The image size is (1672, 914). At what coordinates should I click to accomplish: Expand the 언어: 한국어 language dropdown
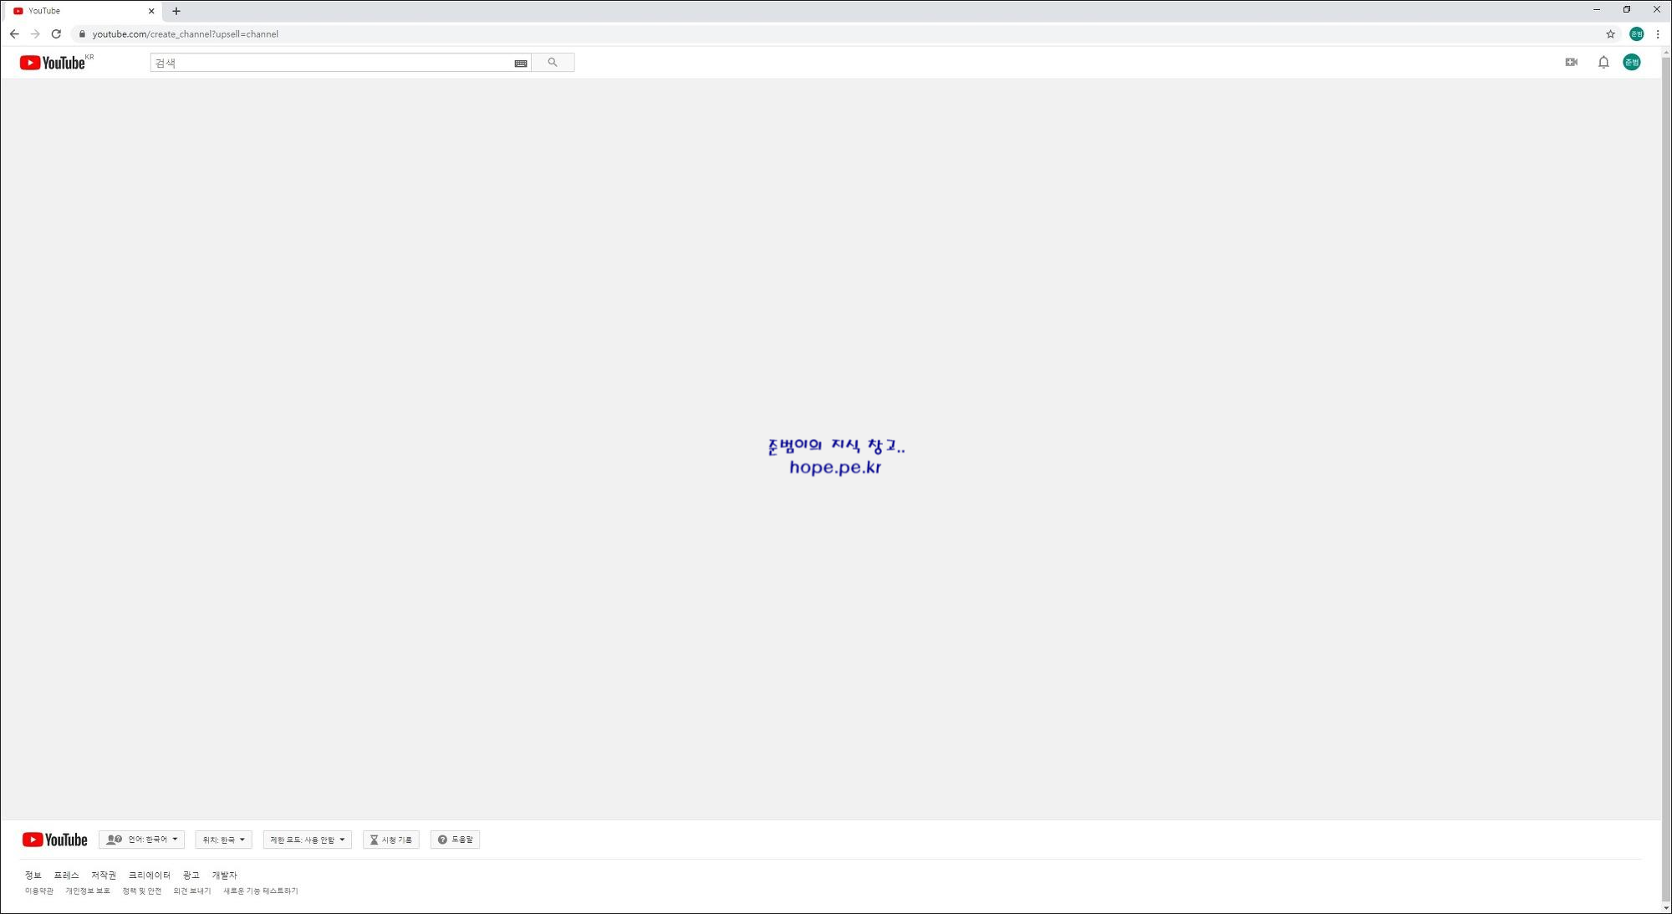[x=142, y=840]
